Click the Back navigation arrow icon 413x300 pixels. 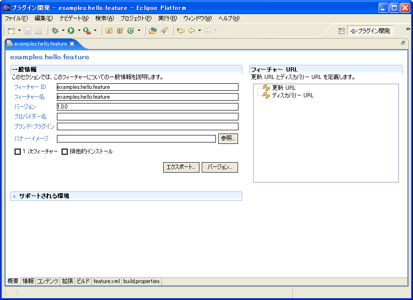click(191, 31)
